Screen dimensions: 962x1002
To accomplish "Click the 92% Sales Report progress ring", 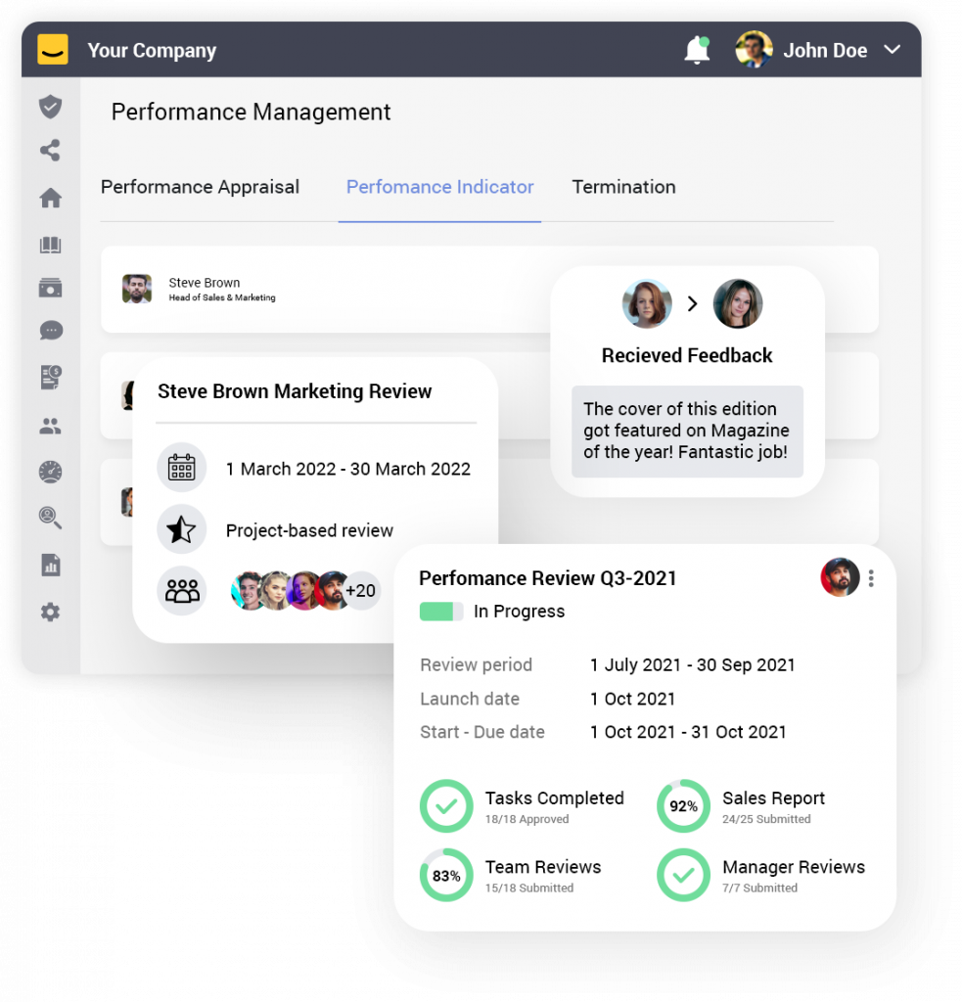I will [683, 806].
